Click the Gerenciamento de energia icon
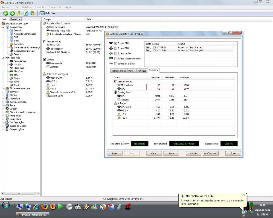 coord(11,47)
